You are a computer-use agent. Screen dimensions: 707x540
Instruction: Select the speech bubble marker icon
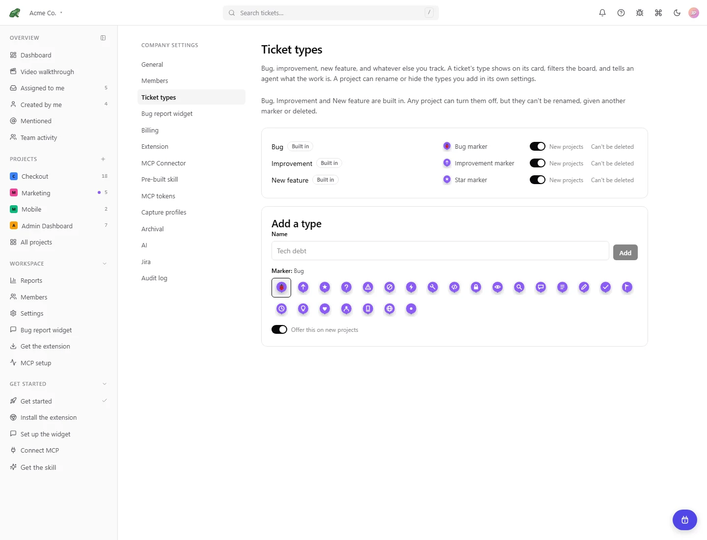(x=541, y=287)
